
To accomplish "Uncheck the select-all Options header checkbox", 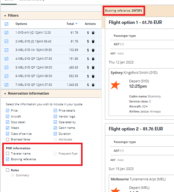I will pos(7,24).
